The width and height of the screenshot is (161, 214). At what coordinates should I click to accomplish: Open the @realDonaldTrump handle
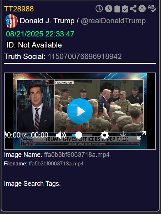tap(113, 21)
